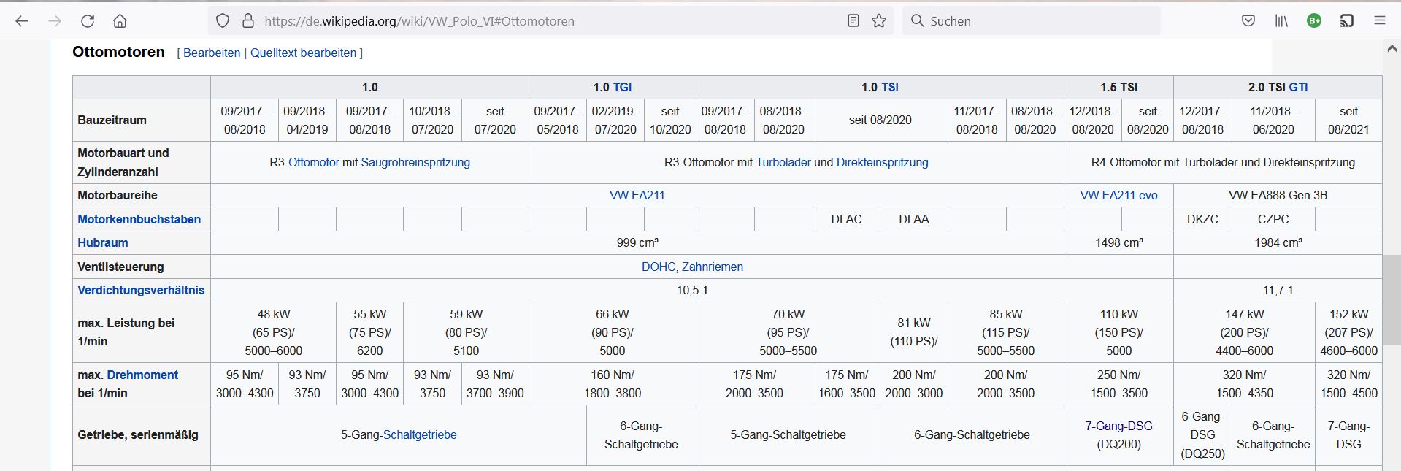Bookmark this page with the star

(879, 21)
